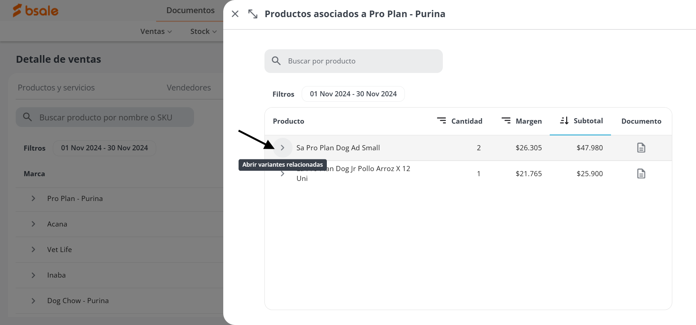
Task: Click the $21.765 margin value
Action: pyautogui.click(x=529, y=174)
